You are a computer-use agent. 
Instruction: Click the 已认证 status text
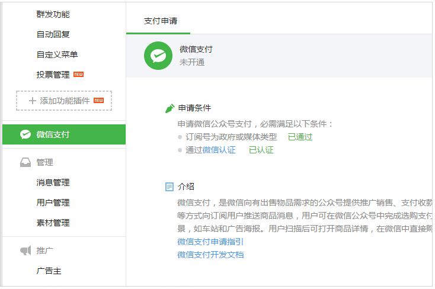[261, 150]
